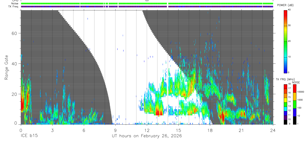The width and height of the screenshot is (307, 141).
Task: Click the 24 hour tick on UT axis
Action: tap(273, 130)
